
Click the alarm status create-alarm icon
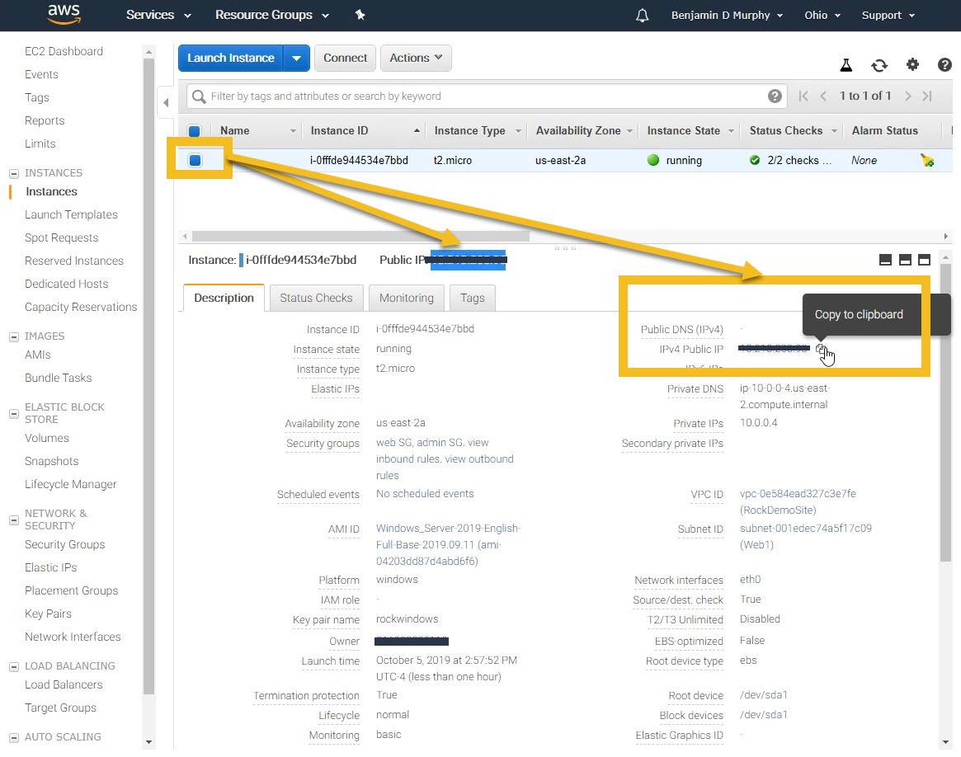click(x=926, y=161)
